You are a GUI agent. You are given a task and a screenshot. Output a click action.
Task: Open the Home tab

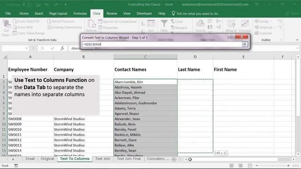point(24,14)
